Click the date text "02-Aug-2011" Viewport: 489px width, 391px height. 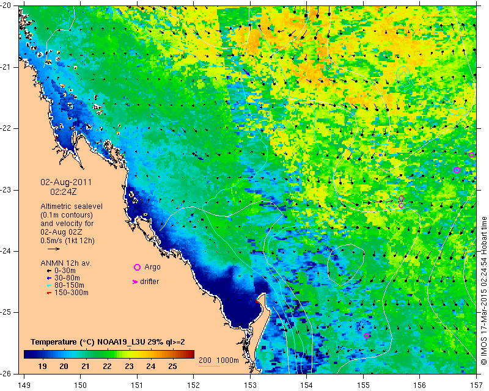(x=66, y=182)
